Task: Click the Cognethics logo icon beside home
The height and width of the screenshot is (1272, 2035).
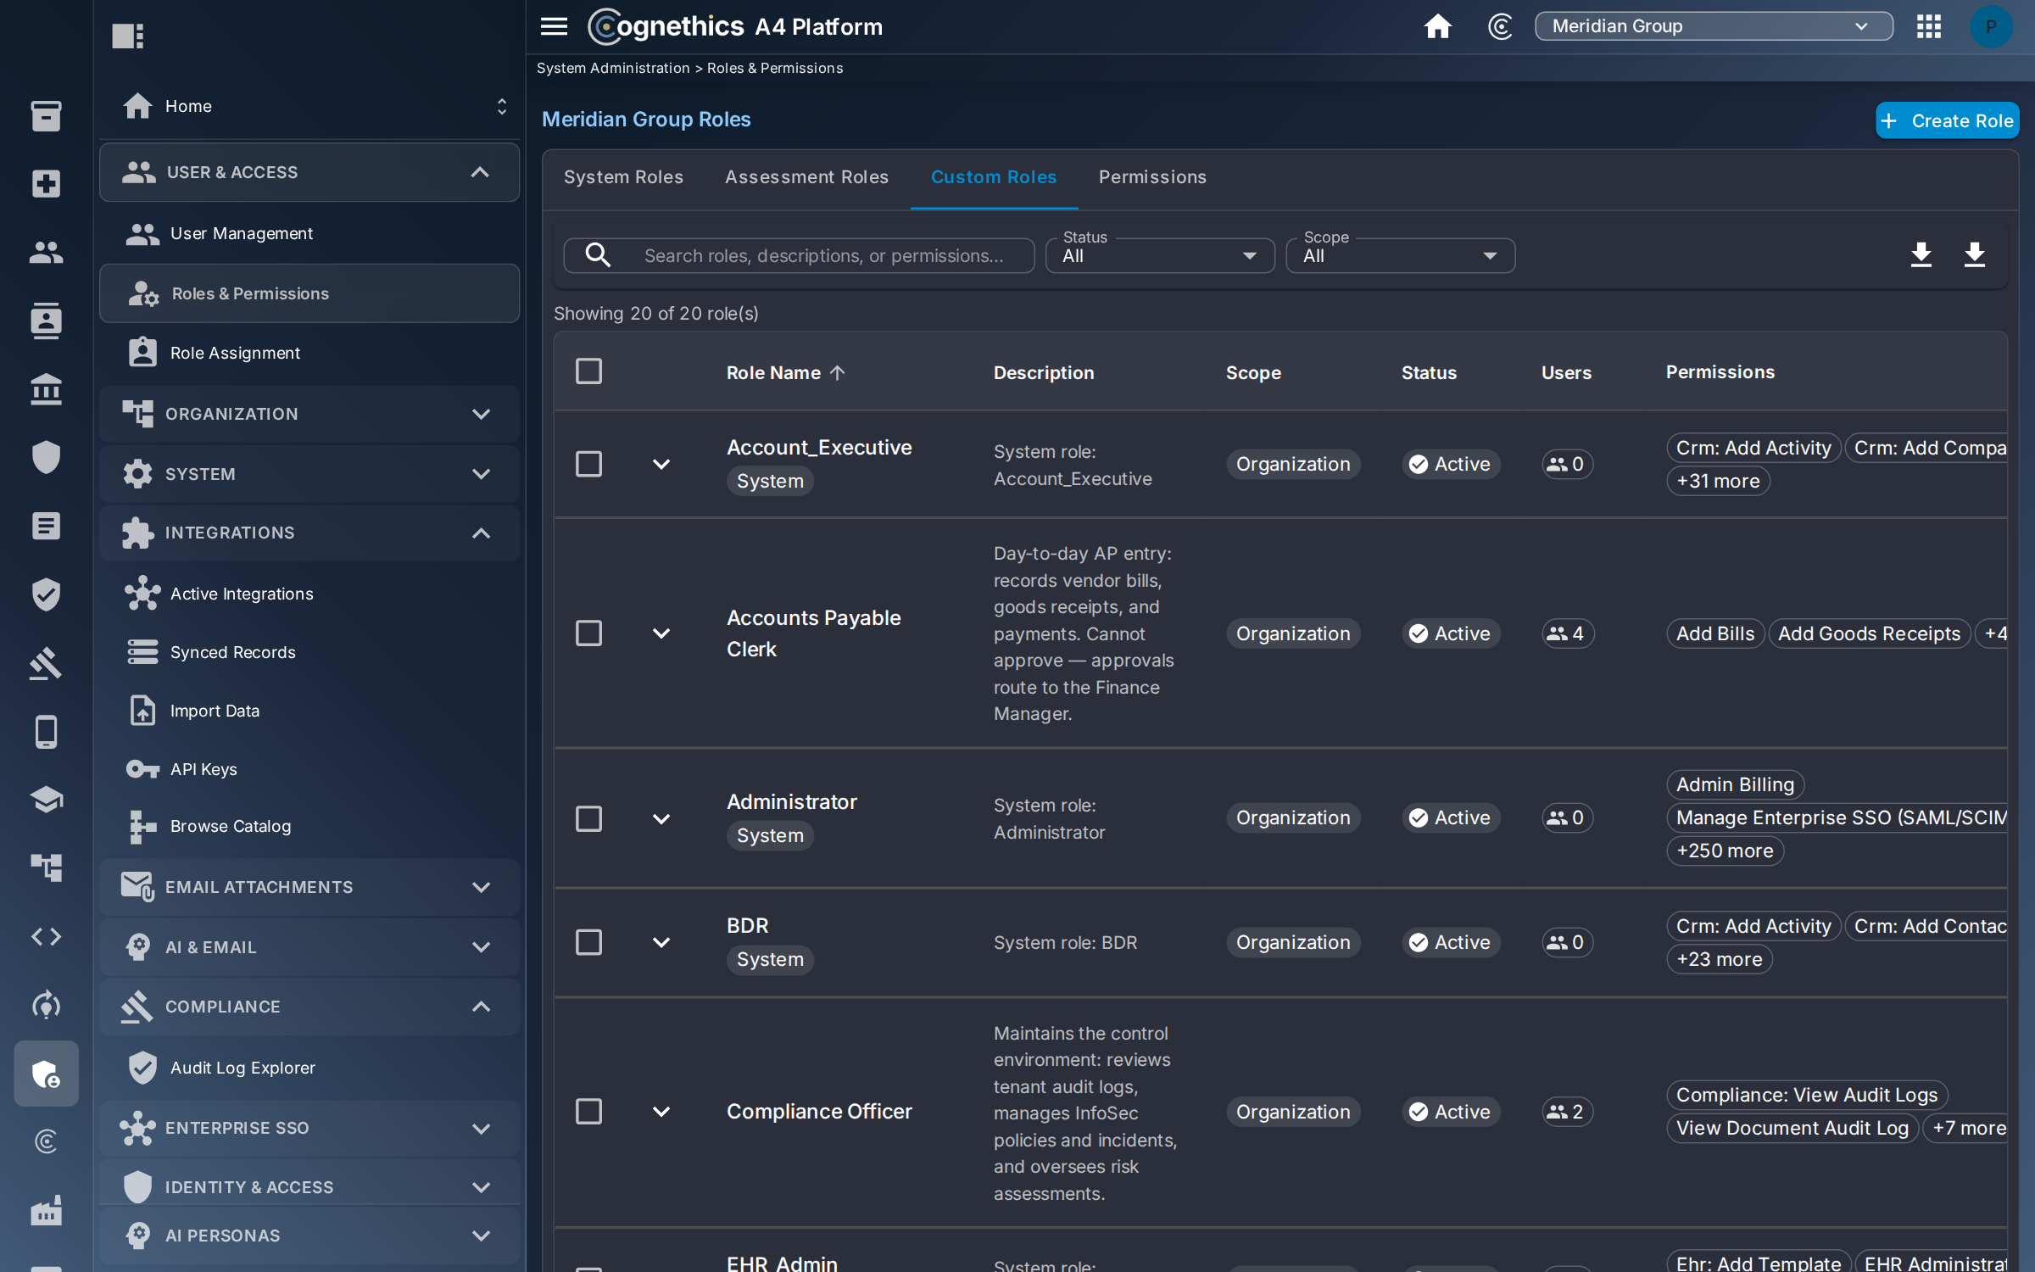Action: point(1500,26)
